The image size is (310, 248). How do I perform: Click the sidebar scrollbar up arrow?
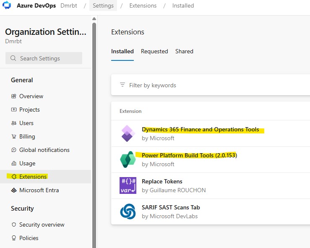tap(94, 19)
